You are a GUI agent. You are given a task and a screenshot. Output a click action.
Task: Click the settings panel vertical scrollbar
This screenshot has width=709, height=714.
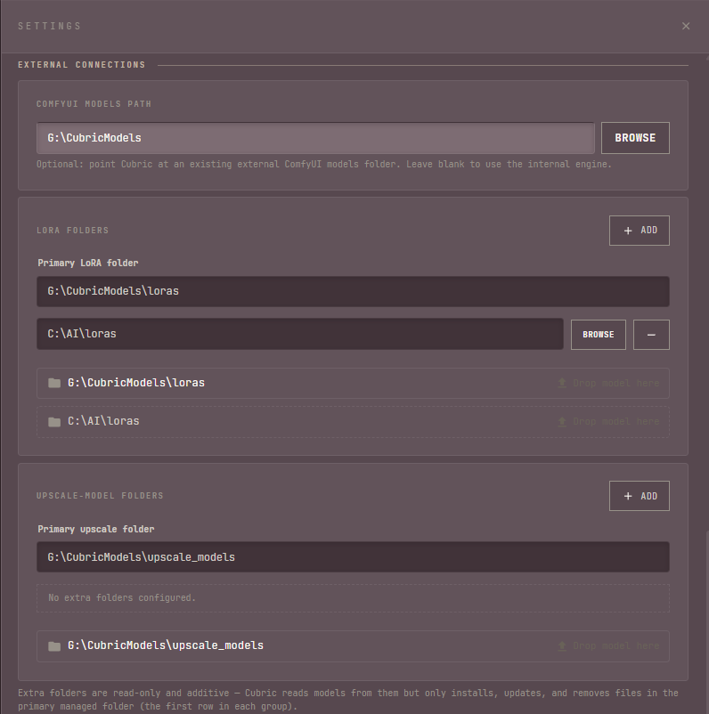[x=706, y=621]
